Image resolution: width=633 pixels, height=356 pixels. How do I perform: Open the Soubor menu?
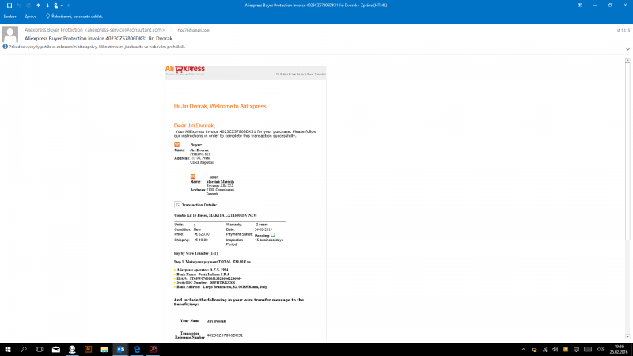click(x=9, y=15)
